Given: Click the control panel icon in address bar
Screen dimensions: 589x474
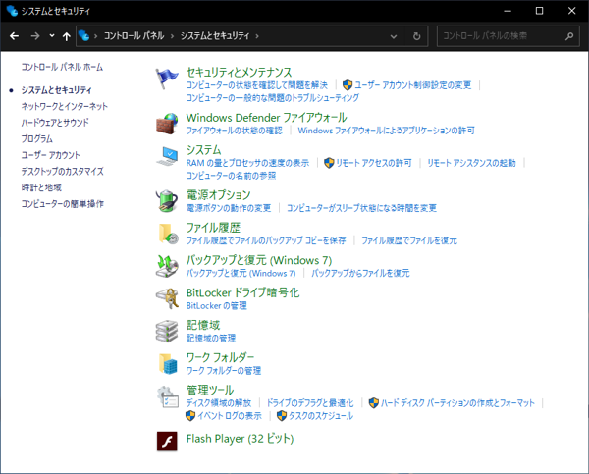Looking at the screenshot, I should click(x=84, y=36).
